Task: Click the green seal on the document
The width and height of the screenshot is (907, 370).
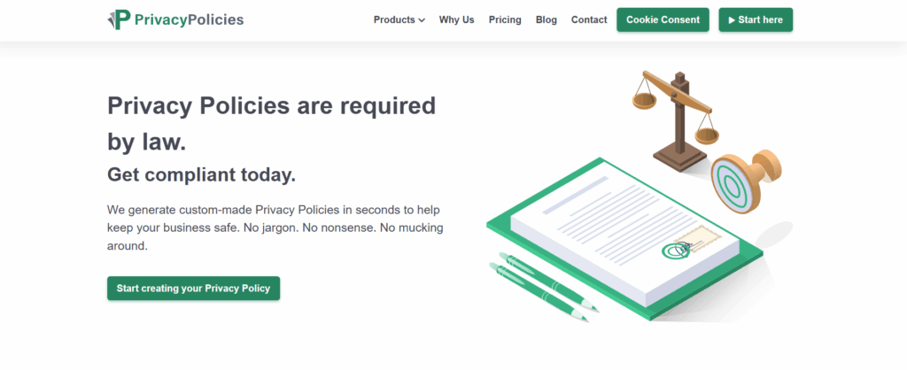Action: pos(673,251)
